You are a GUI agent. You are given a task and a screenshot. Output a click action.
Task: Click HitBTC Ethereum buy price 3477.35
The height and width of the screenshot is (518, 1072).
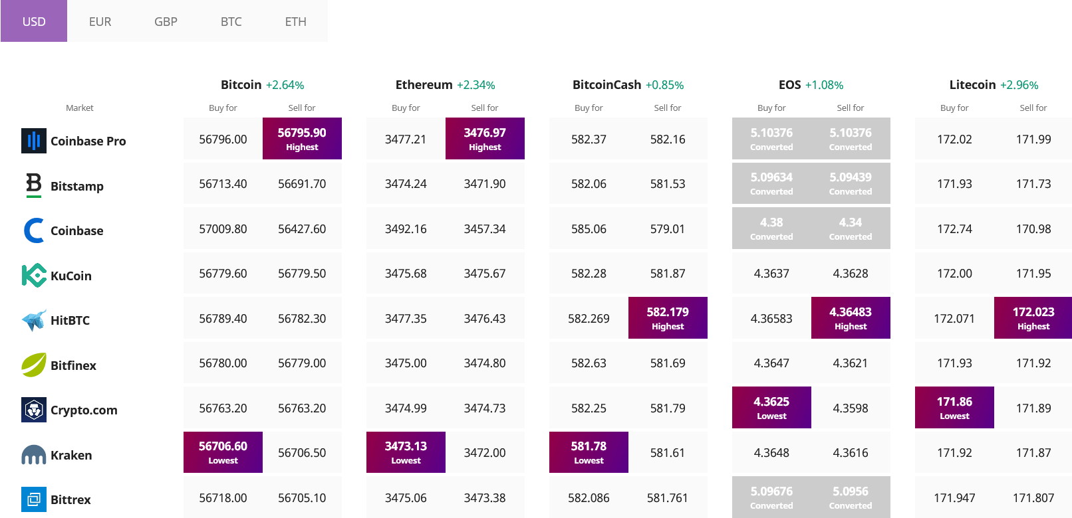(406, 318)
